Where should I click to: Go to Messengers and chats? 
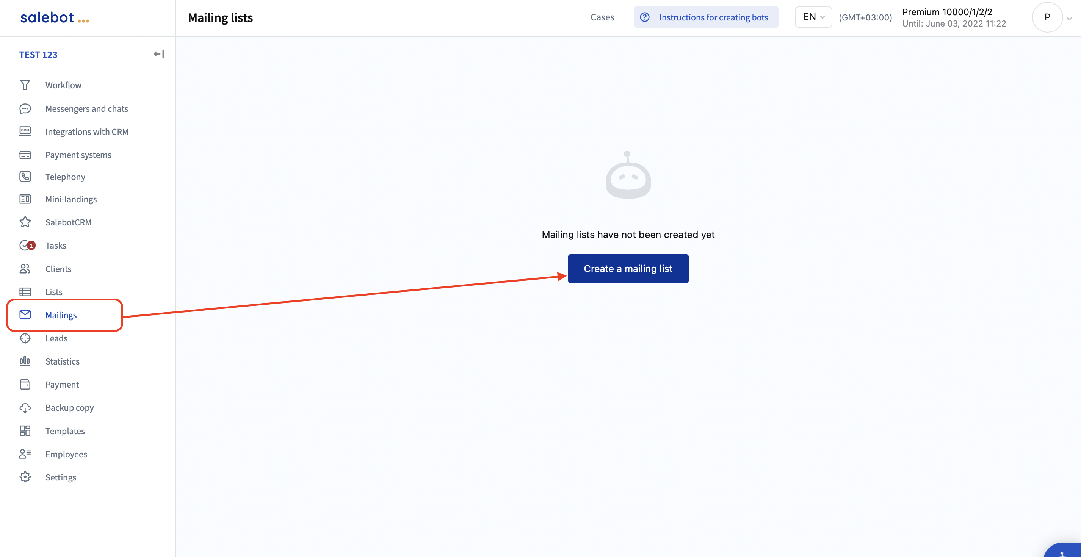tap(87, 109)
